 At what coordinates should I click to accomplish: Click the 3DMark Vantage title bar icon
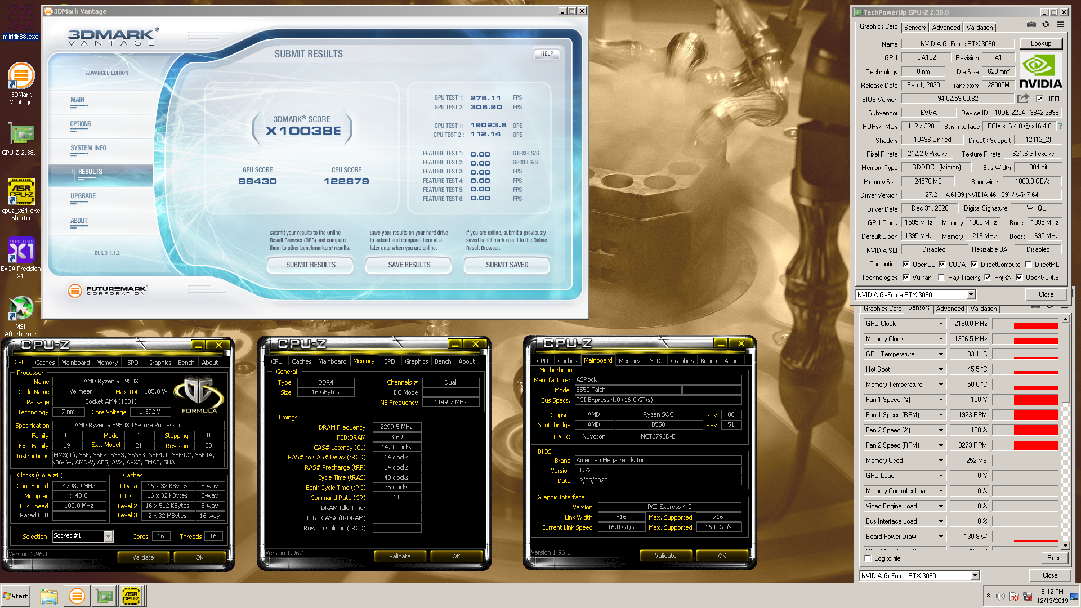click(x=48, y=11)
